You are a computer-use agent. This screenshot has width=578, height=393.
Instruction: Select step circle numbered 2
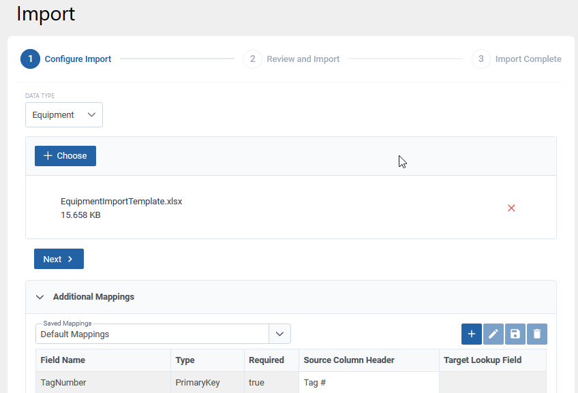point(252,59)
